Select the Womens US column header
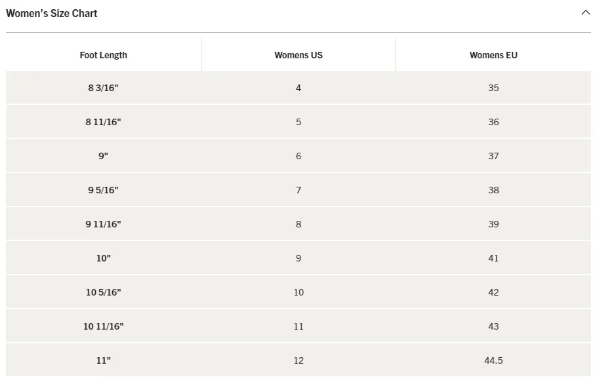The width and height of the screenshot is (599, 384). pyautogui.click(x=299, y=55)
